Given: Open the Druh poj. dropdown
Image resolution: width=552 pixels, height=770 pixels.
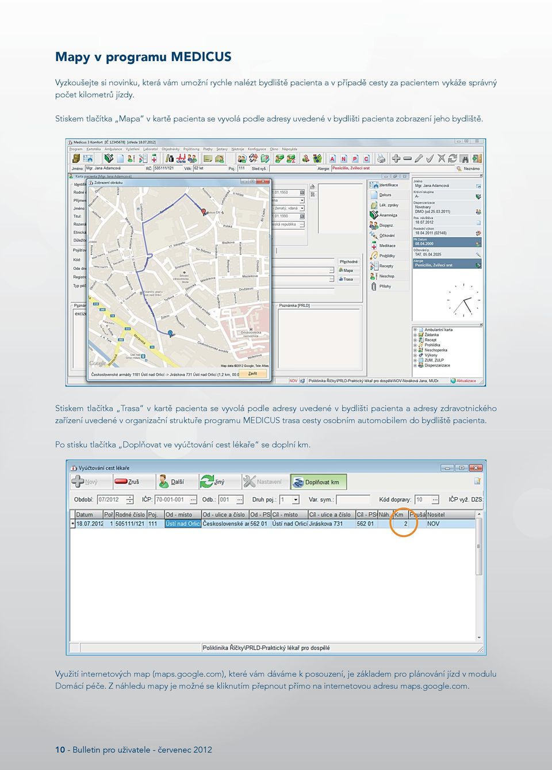Looking at the screenshot, I should [296, 500].
